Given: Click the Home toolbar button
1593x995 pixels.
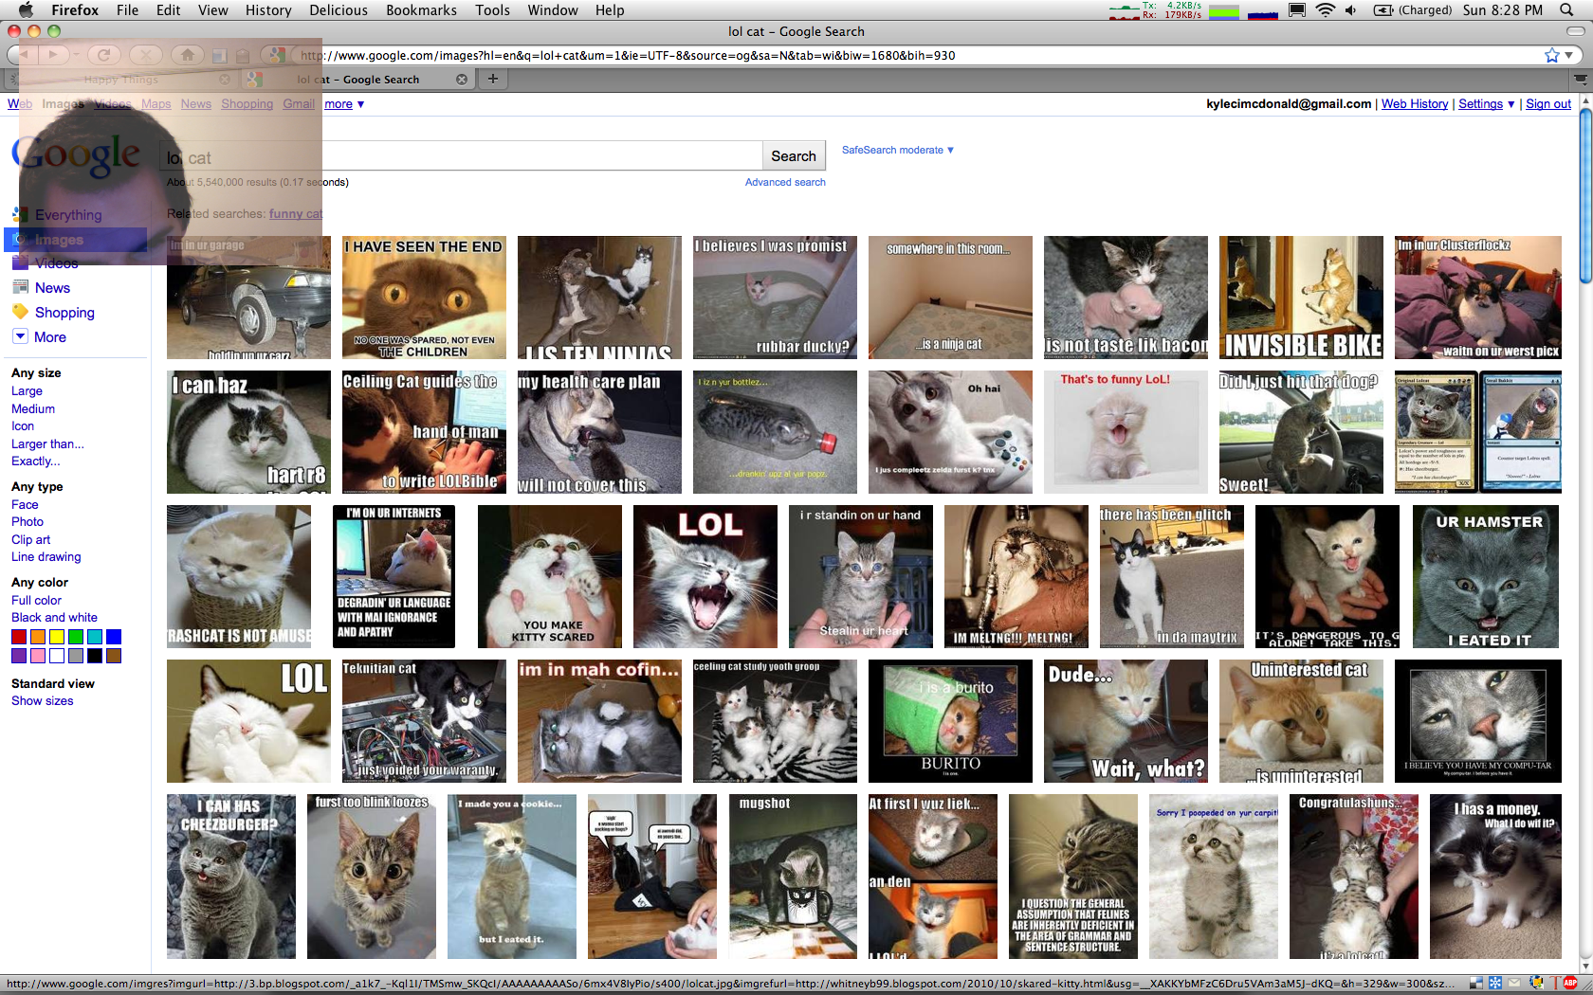Looking at the screenshot, I should coord(188,55).
